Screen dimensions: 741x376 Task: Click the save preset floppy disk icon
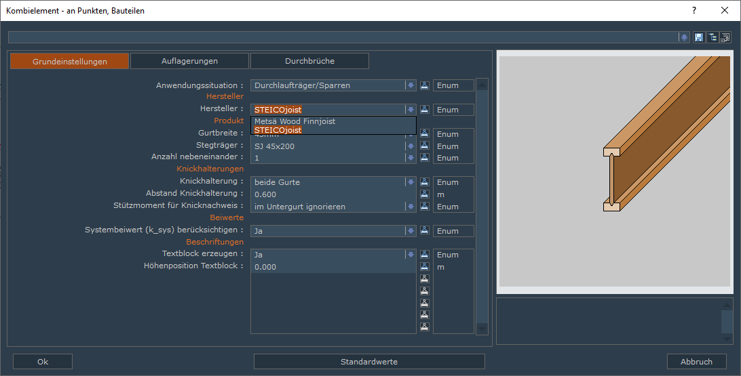pos(698,37)
